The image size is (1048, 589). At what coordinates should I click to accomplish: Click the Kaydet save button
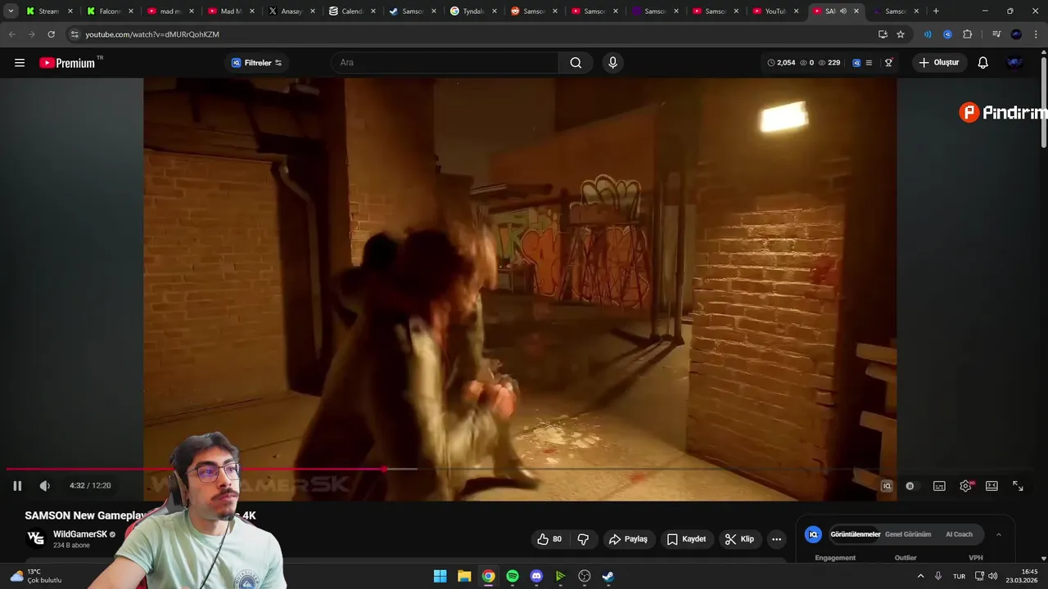point(686,539)
